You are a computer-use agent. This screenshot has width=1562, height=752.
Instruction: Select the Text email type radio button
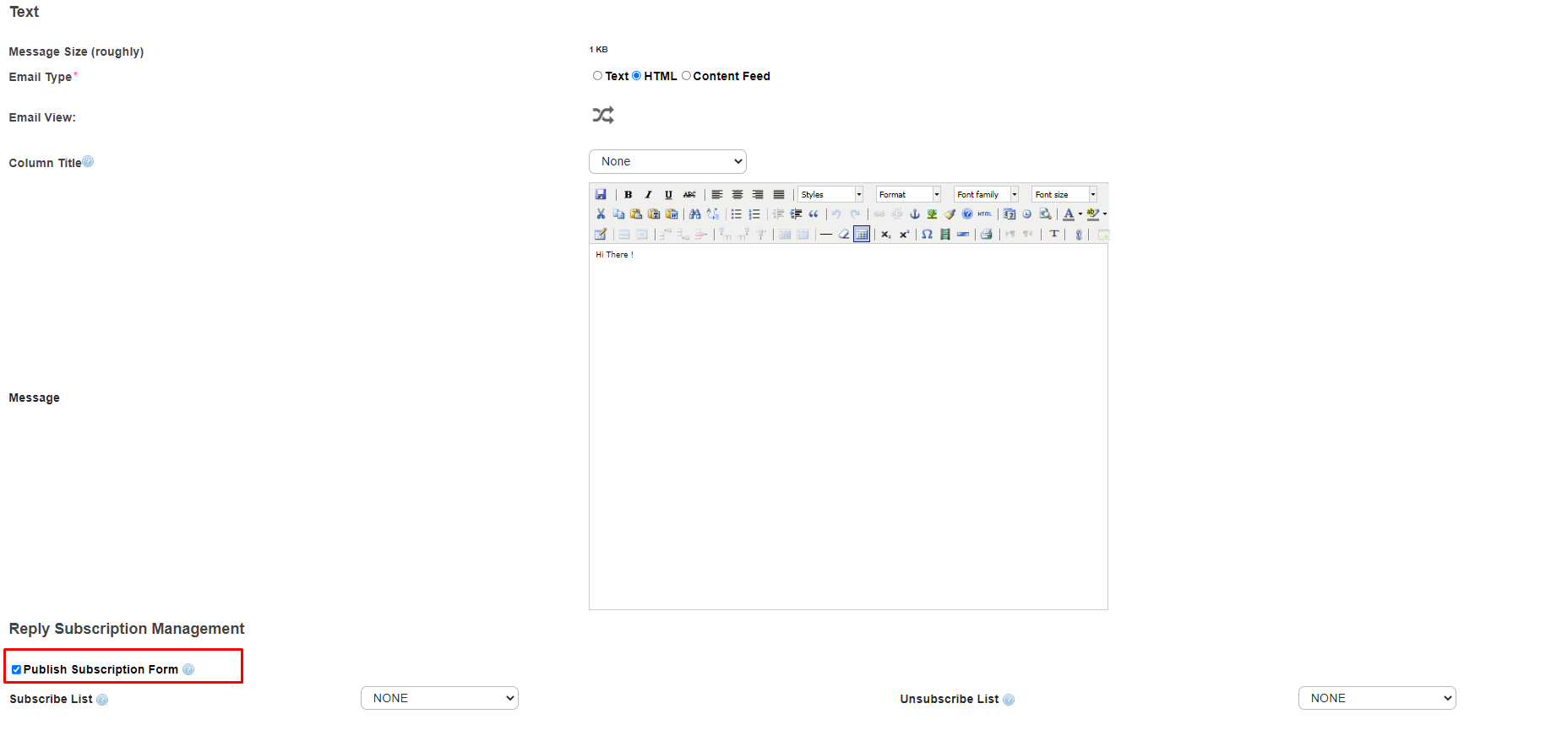pyautogui.click(x=597, y=76)
